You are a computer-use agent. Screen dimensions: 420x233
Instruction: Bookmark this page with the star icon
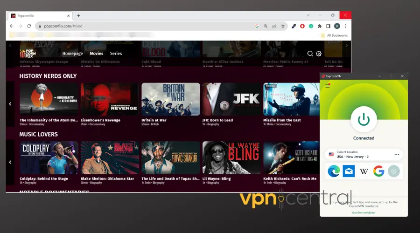[283, 26]
